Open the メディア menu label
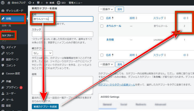The height and width of the screenshot is (111, 194). [11, 47]
